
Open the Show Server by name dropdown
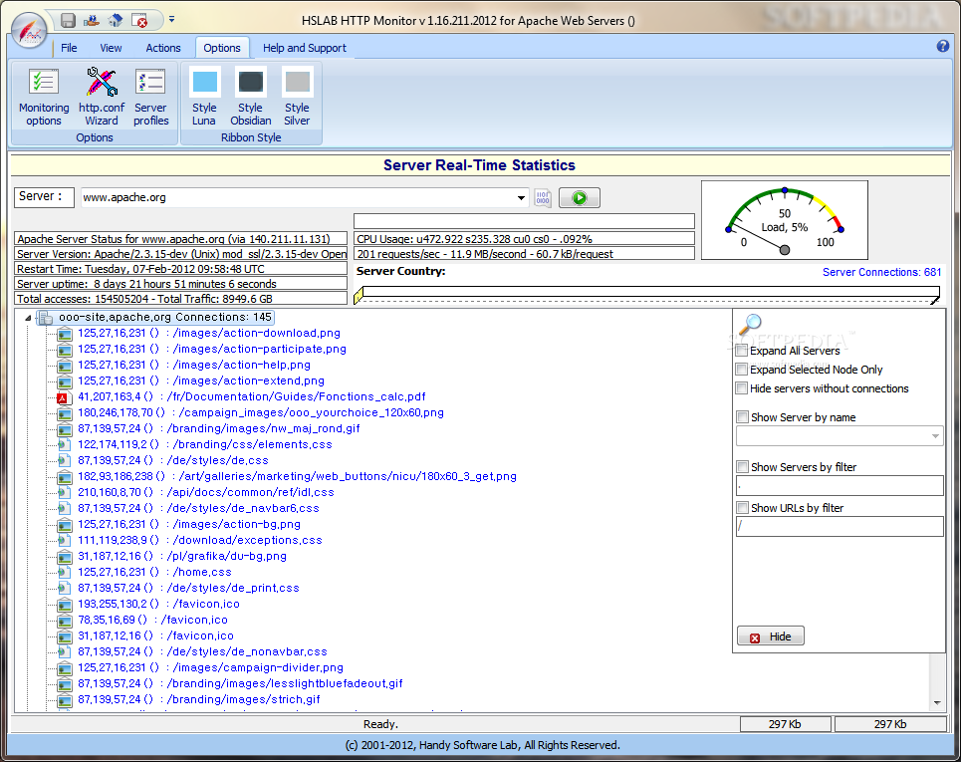(935, 436)
